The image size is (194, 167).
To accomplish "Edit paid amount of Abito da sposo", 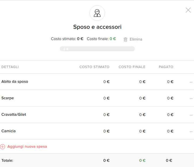I will click(170, 82).
